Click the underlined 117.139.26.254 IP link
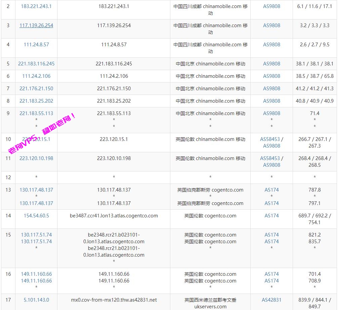The image size is (338, 310). pos(36,25)
